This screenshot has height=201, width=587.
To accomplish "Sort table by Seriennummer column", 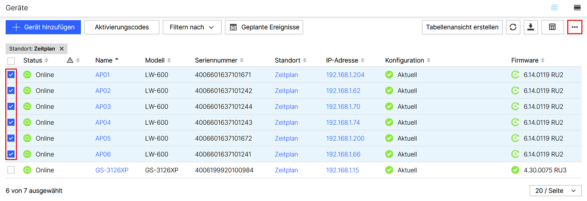I will pos(219,60).
